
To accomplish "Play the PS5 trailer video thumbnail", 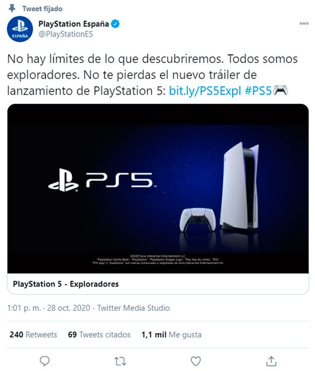I will click(x=158, y=188).
